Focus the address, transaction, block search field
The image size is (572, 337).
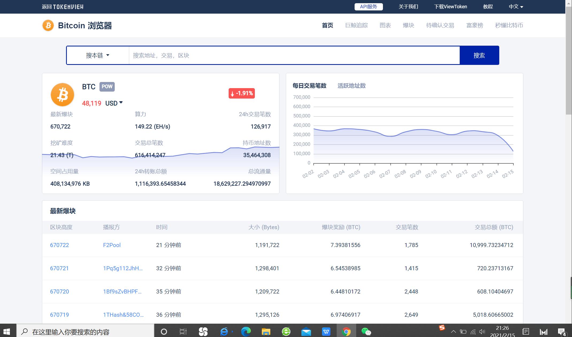coord(294,55)
